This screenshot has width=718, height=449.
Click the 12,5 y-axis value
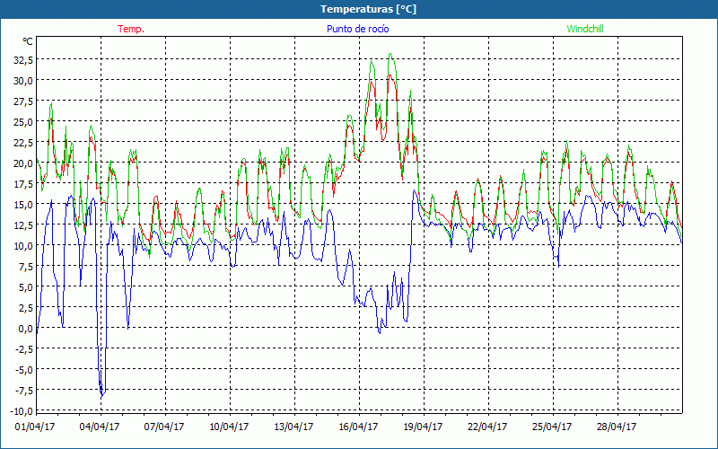click(22, 225)
